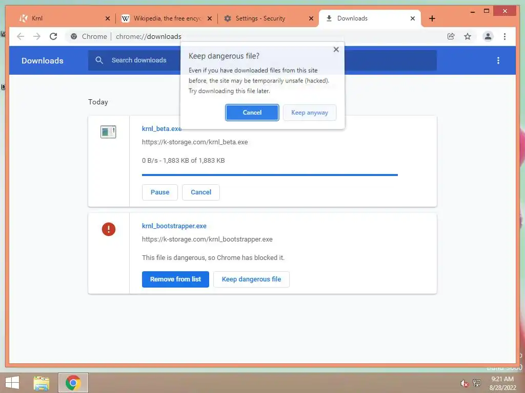Close the Downloads tab
The height and width of the screenshot is (393, 525).
(x=413, y=18)
